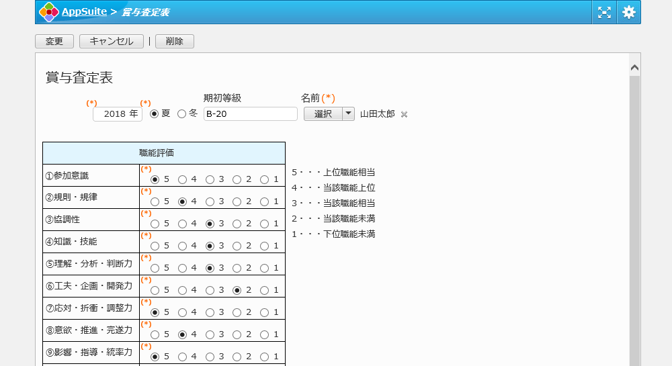Click the 選択 name selection button

pos(323,113)
